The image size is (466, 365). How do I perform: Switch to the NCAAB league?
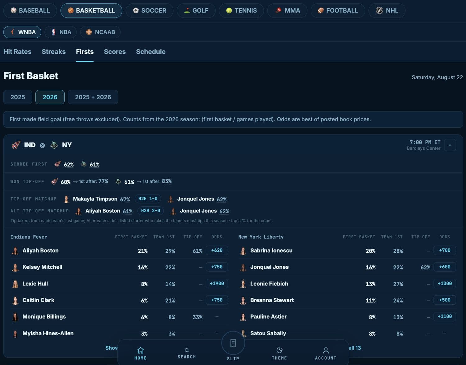(x=100, y=32)
